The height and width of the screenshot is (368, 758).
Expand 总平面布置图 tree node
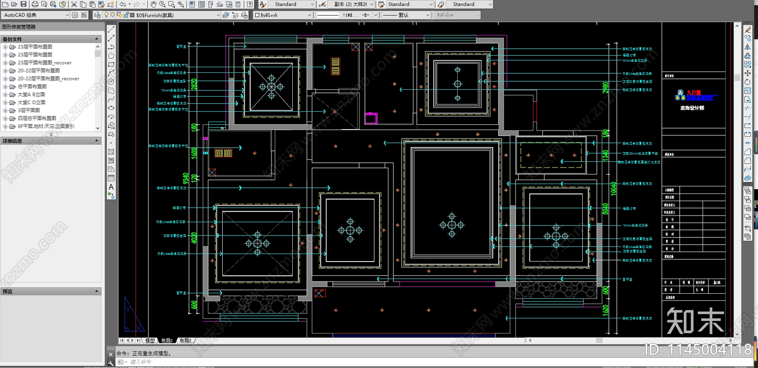click(5, 87)
